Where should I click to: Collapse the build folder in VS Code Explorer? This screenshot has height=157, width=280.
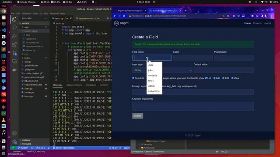[35, 31]
